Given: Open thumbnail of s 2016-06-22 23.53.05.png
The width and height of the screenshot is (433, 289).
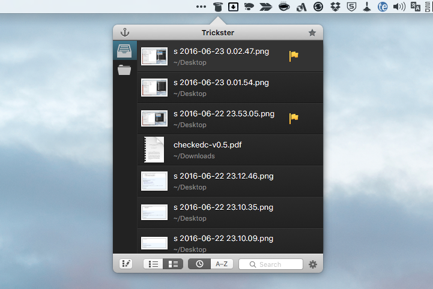Looking at the screenshot, I should point(154,119).
